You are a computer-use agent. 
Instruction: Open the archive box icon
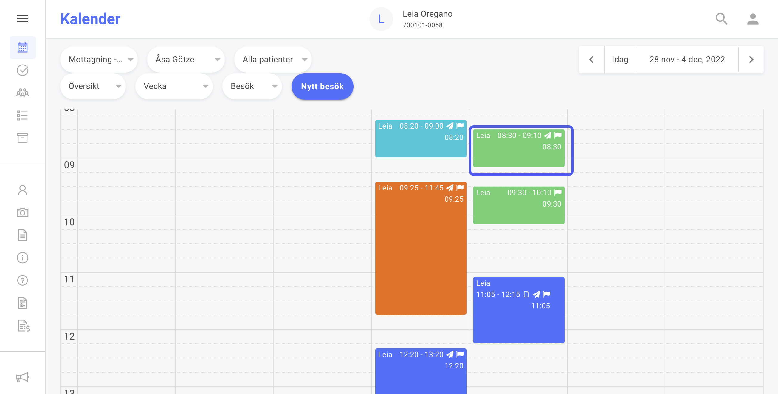click(x=23, y=138)
